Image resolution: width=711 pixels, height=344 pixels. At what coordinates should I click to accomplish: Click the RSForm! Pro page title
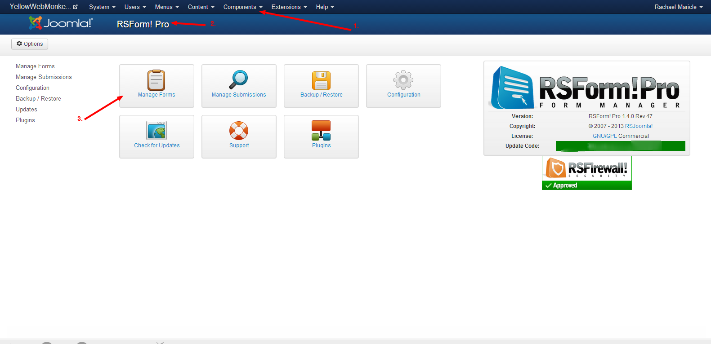coord(143,24)
